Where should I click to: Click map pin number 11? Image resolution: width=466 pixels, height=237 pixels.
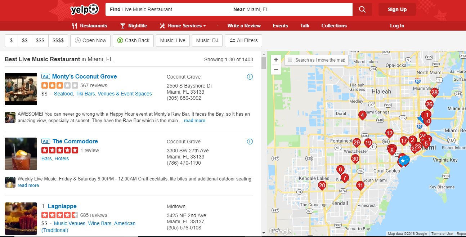(360, 186)
